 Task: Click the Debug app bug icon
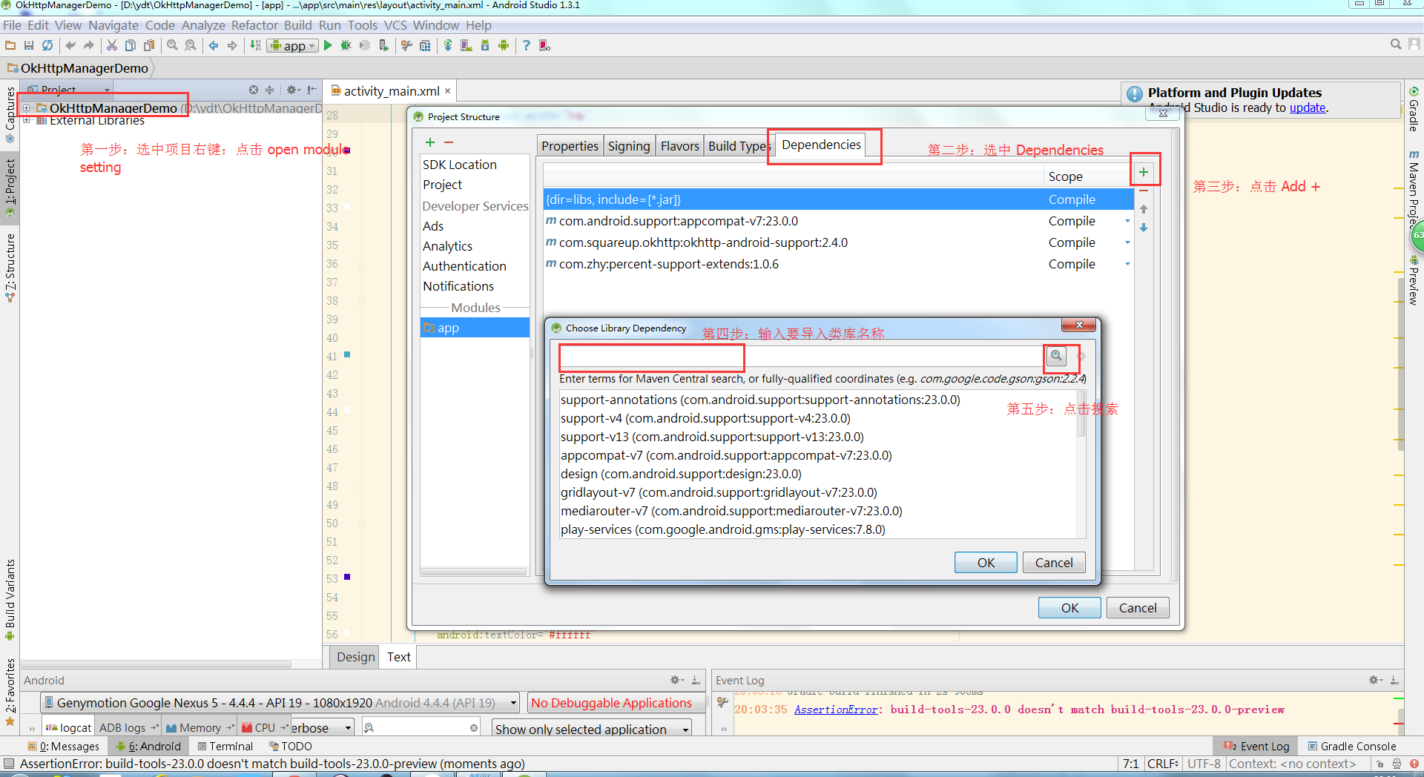[x=346, y=45]
